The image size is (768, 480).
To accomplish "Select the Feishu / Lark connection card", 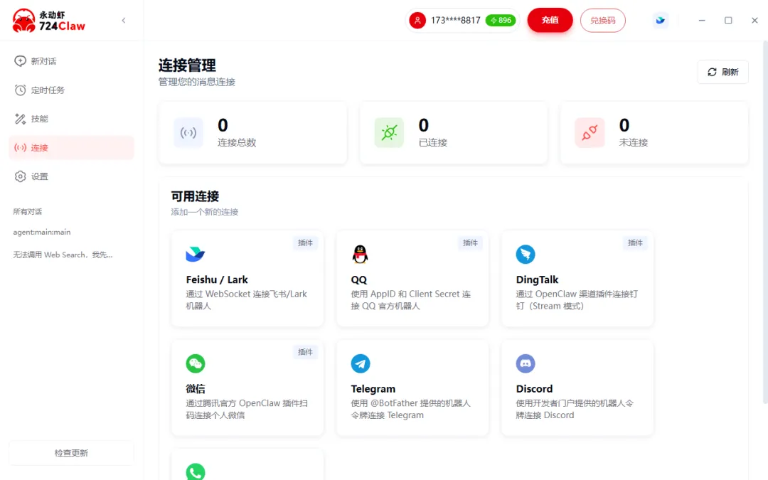I will 247,279.
